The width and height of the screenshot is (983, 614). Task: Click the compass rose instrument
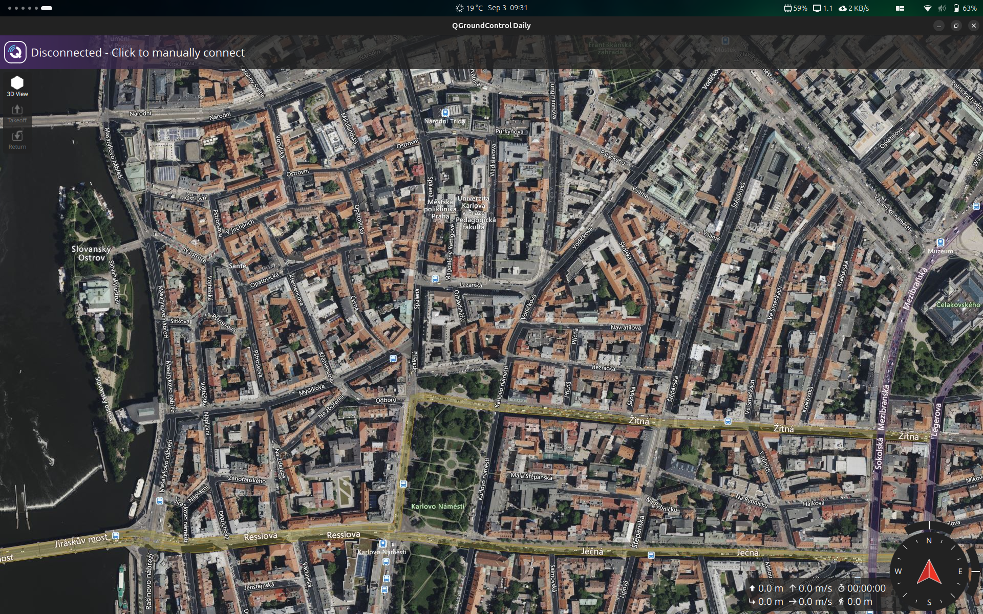(x=929, y=572)
